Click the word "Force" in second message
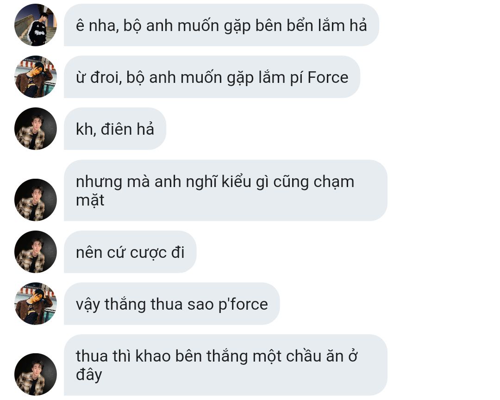 (328, 77)
